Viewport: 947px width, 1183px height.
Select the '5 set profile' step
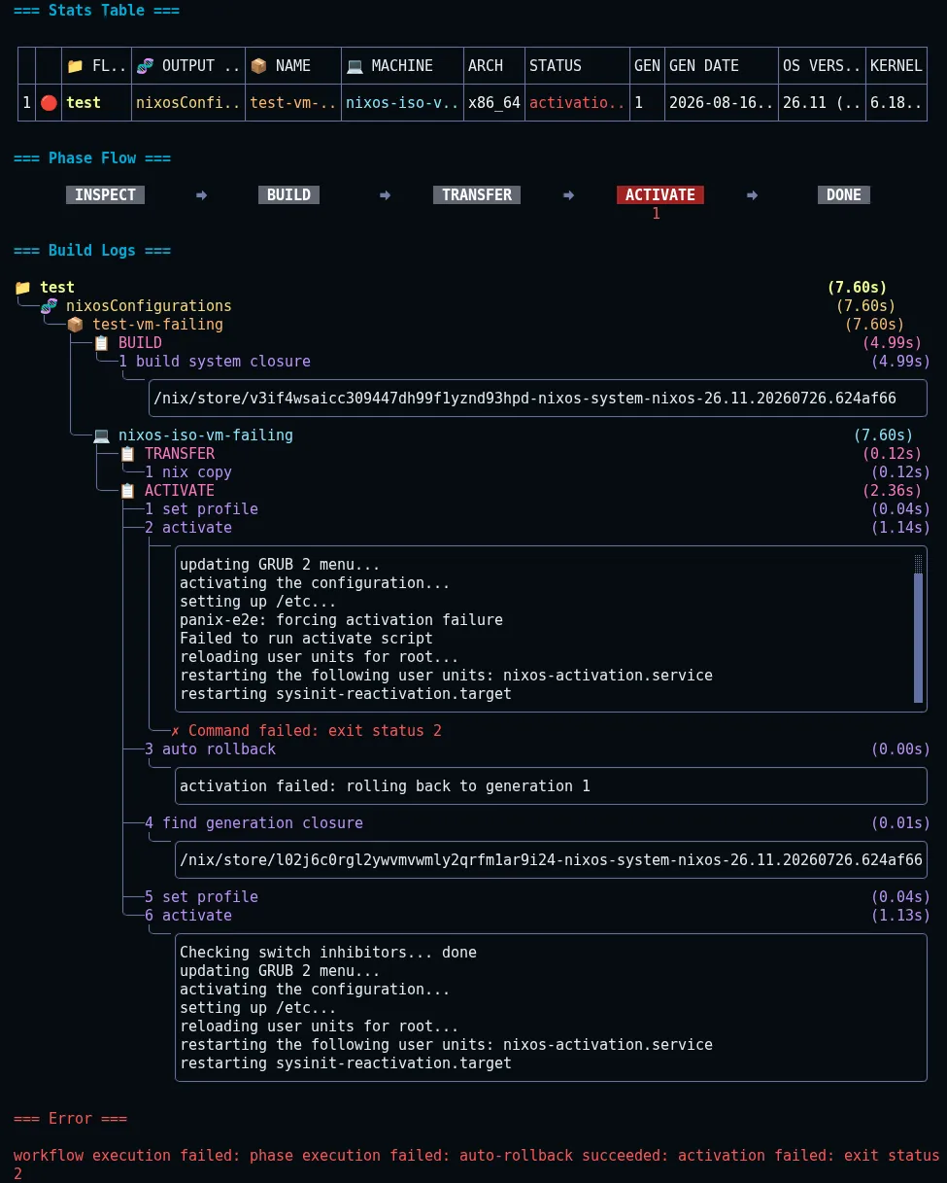point(201,897)
